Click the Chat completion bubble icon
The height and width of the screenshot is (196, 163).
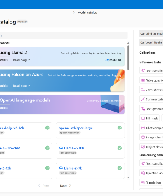(143, 128)
